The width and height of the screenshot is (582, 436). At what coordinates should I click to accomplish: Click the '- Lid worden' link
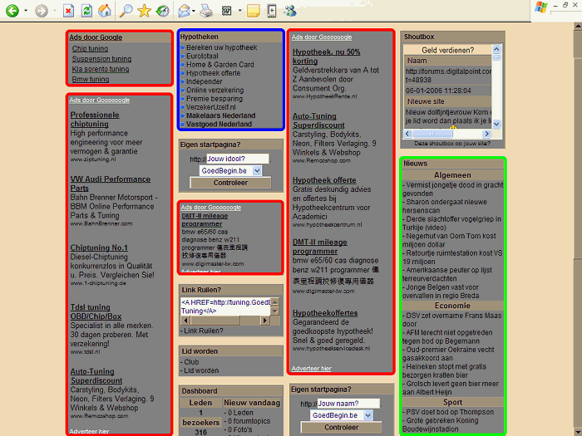[x=200, y=370]
